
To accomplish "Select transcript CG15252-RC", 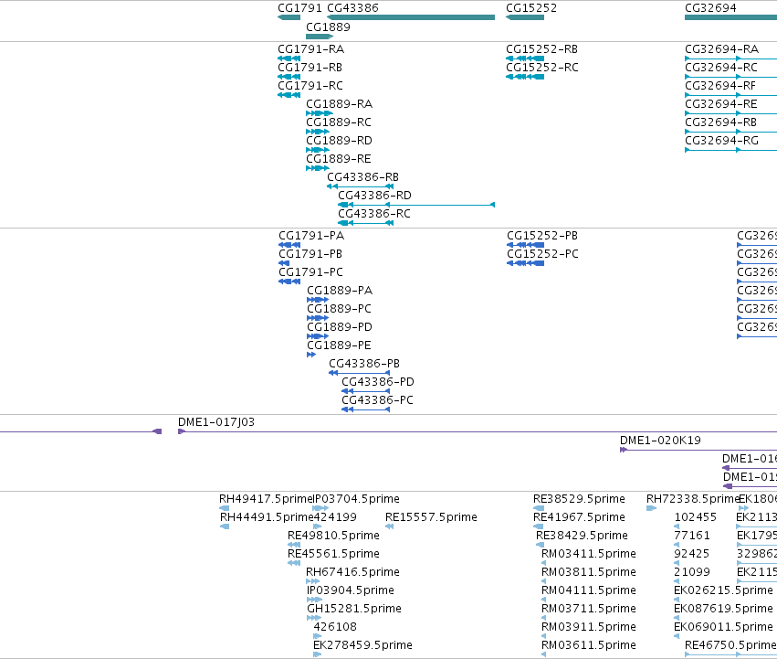I will pyautogui.click(x=542, y=68).
